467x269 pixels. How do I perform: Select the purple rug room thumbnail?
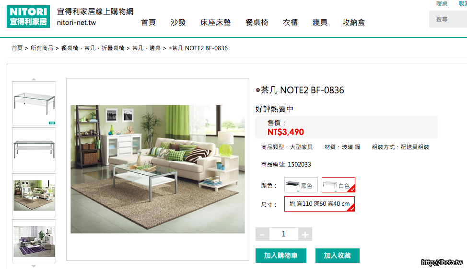coord(34,241)
